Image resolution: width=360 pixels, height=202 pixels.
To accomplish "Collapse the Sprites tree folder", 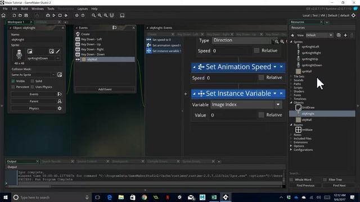I will coord(291,42).
